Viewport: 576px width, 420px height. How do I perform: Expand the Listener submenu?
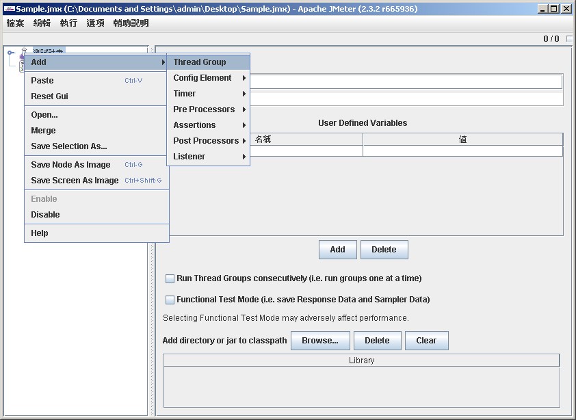coord(208,157)
